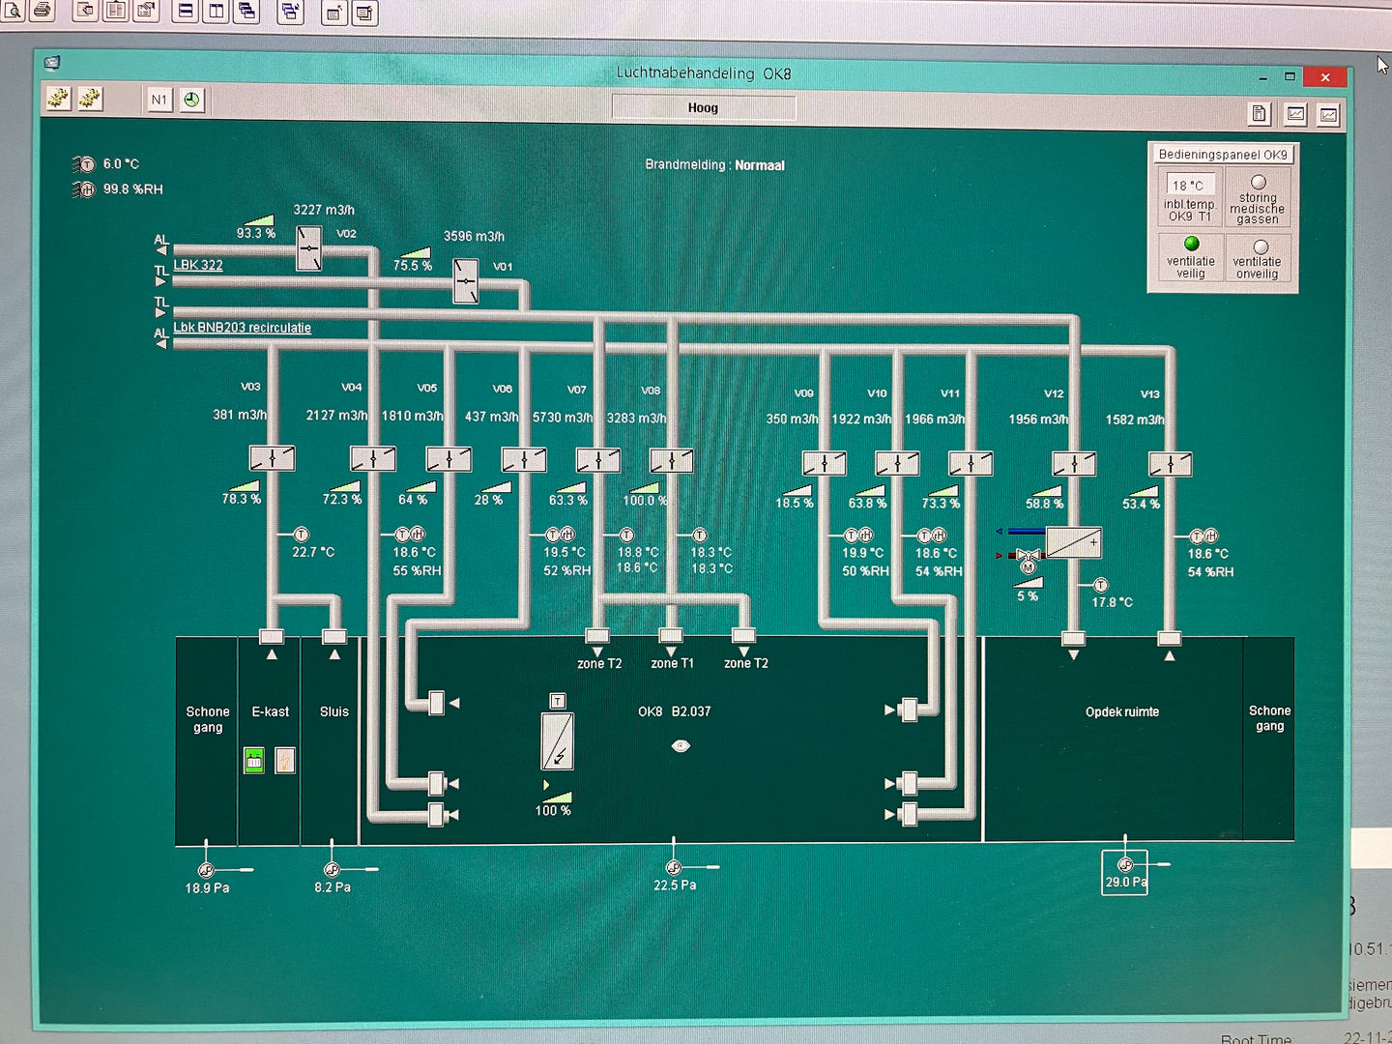The image size is (1392, 1044).
Task: Click the eye-shaped sensor icon in OK8
Action: click(681, 746)
